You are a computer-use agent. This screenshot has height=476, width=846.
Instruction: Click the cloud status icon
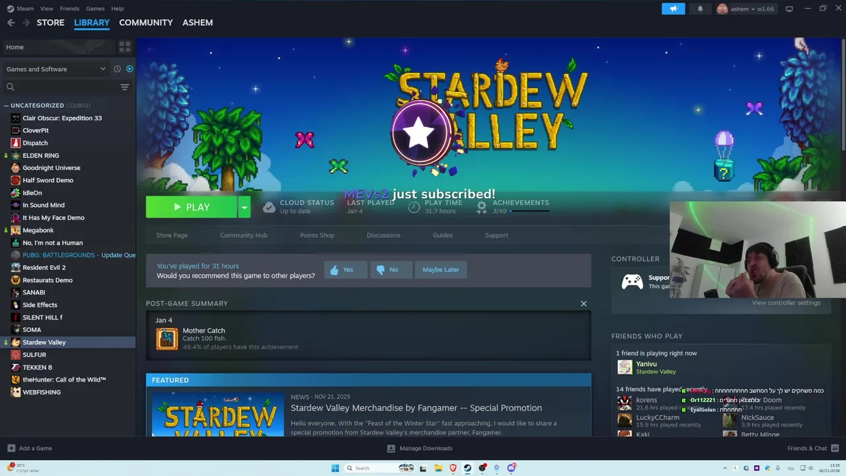point(269,207)
